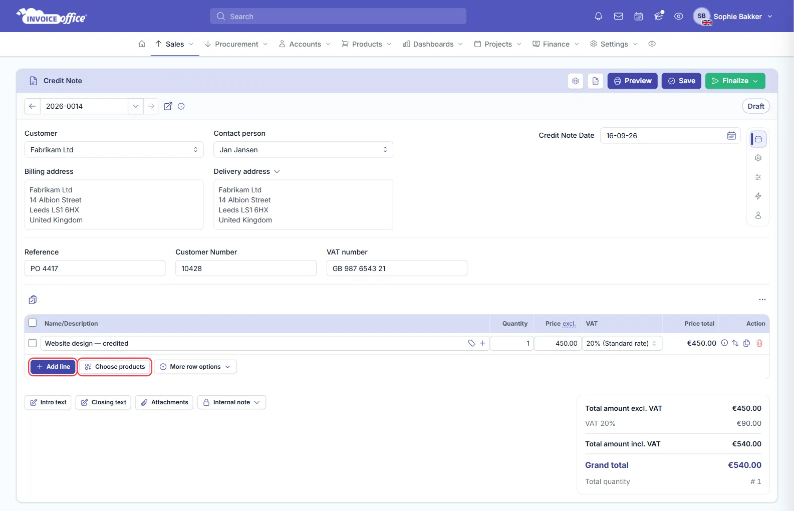Click the Search box

(338, 16)
